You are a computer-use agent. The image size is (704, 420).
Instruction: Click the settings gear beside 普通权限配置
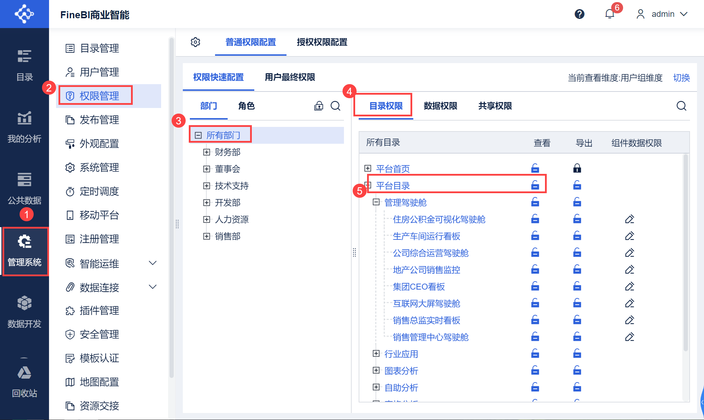195,42
